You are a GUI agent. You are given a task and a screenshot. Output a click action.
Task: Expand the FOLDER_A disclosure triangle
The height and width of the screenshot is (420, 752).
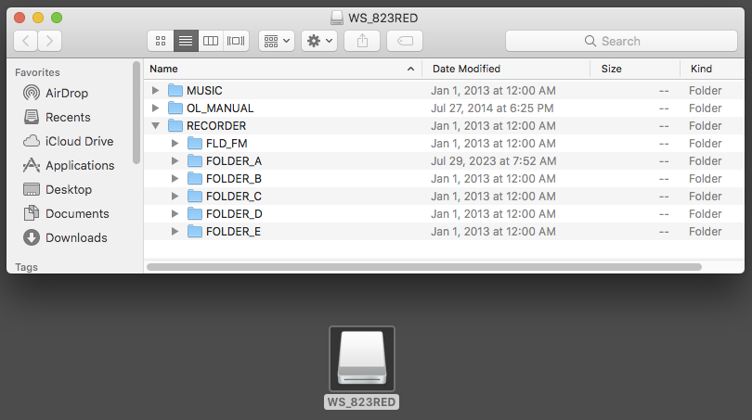coord(175,161)
